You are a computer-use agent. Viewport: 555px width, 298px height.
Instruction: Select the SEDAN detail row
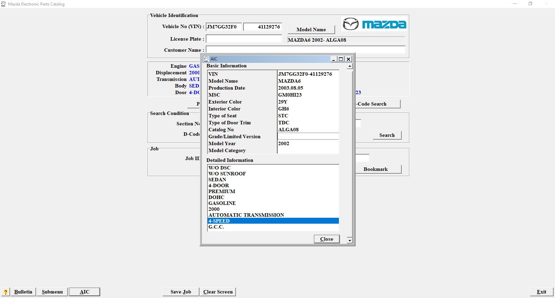click(273, 180)
